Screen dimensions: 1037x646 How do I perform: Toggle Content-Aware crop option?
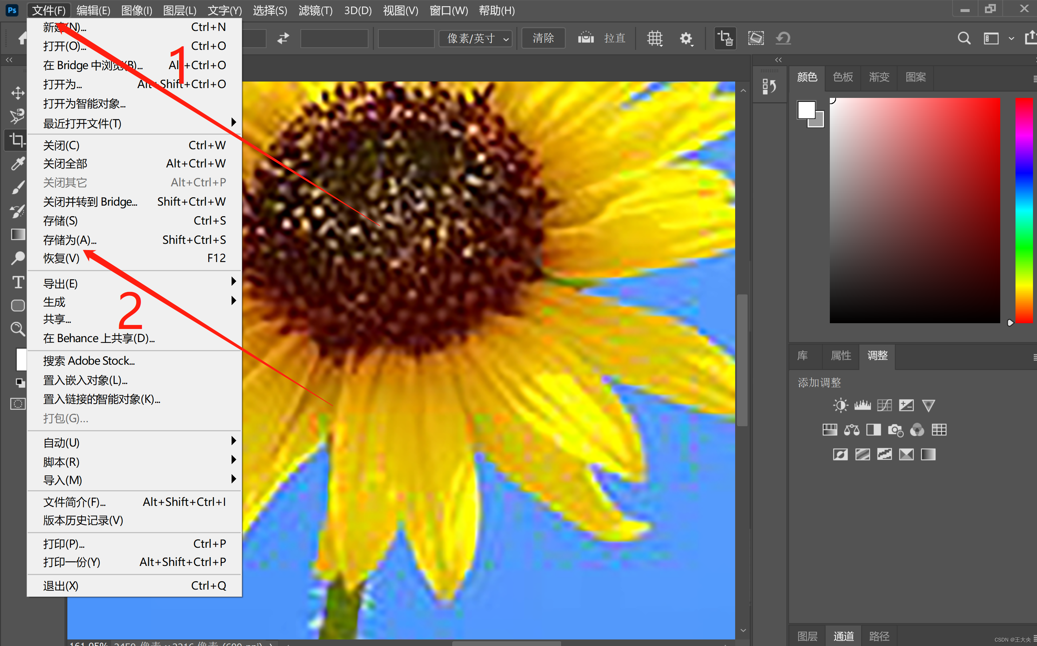click(756, 39)
